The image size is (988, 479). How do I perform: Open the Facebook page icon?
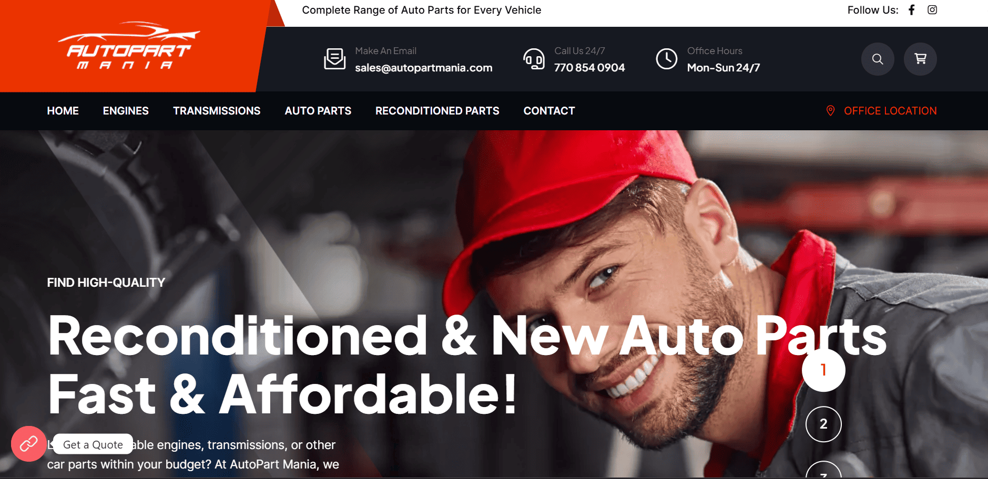(912, 10)
